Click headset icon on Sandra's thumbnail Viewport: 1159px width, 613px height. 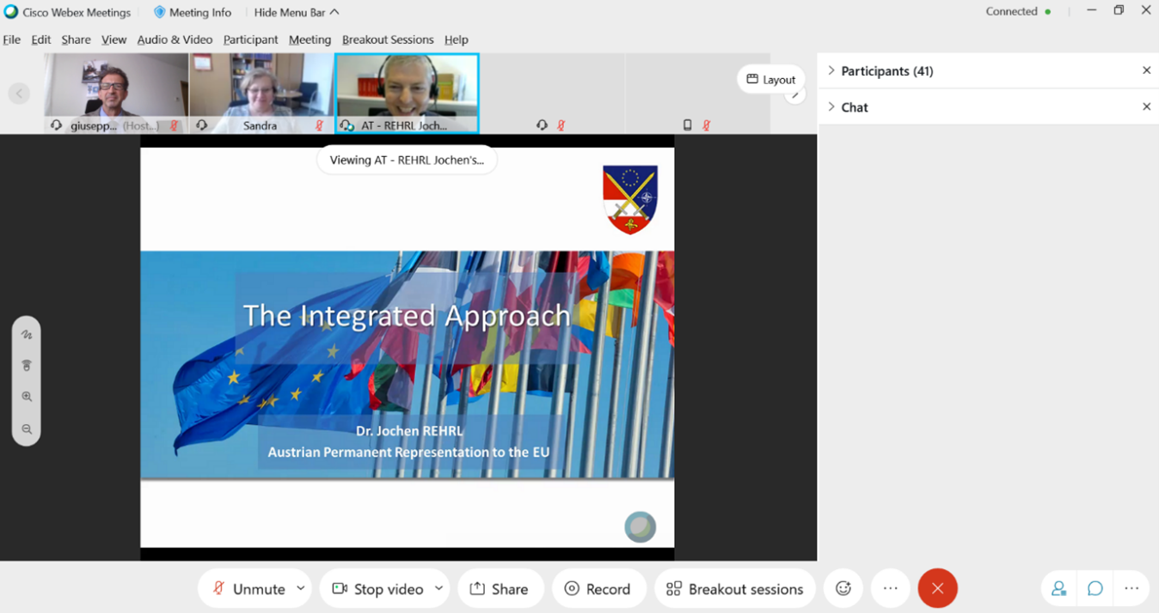(201, 125)
